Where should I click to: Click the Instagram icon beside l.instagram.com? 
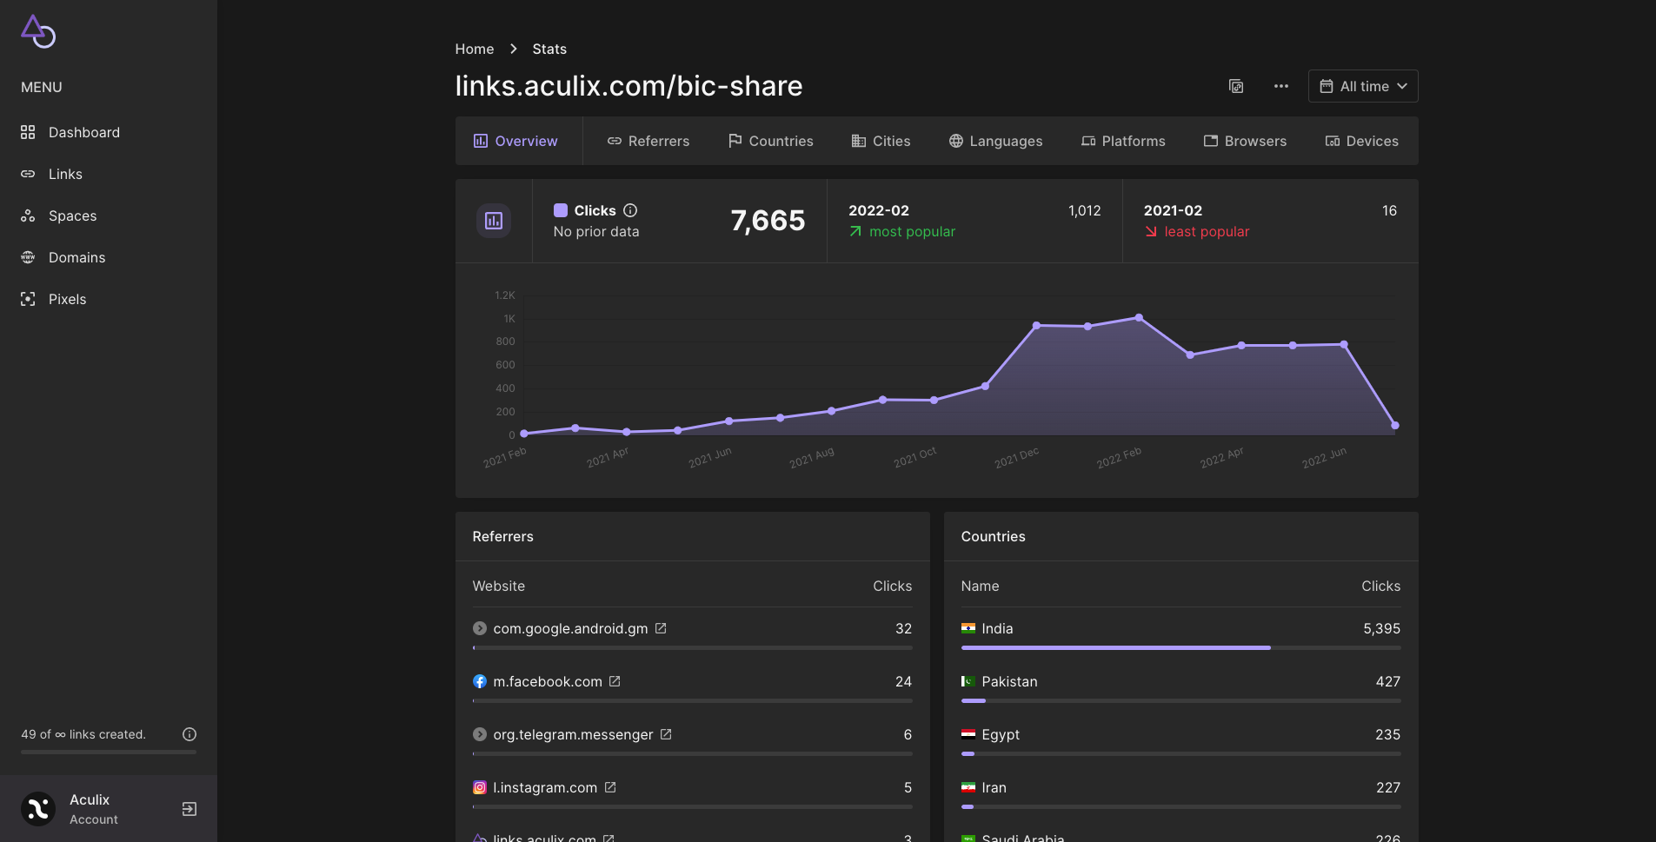(480, 787)
